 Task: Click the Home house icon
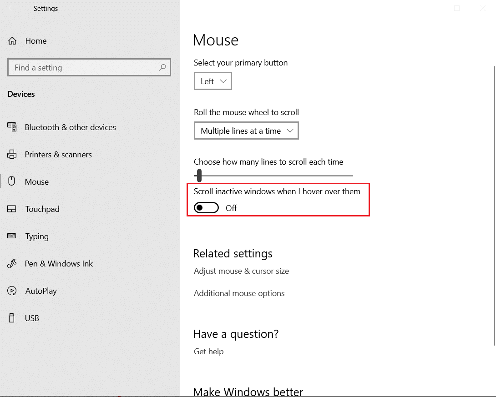12,41
